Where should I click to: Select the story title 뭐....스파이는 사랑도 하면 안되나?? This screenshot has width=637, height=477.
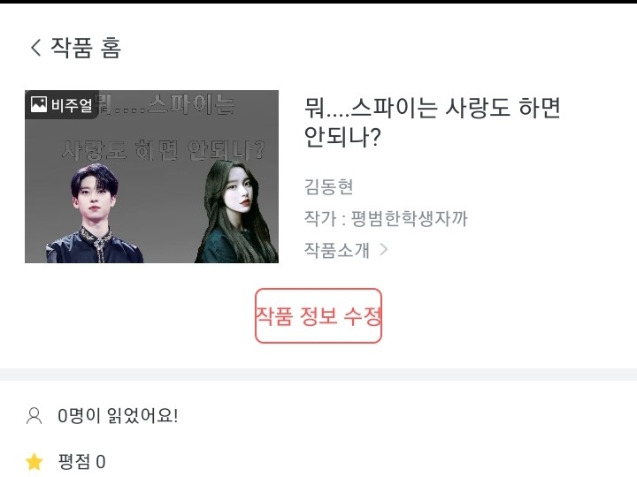coord(433,122)
